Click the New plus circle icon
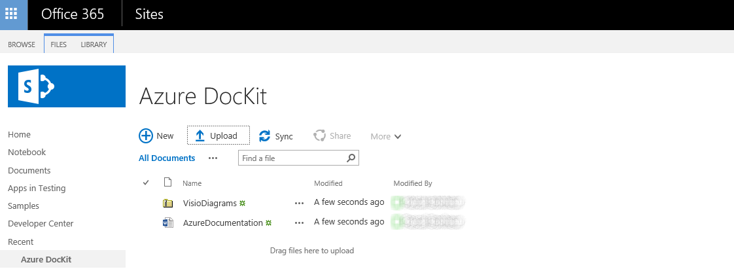 pos(146,136)
